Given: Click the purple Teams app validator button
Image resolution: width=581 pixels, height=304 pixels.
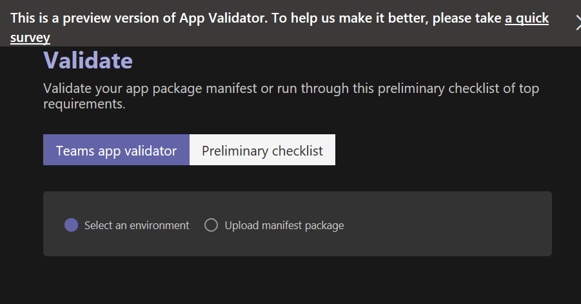Looking at the screenshot, I should click(116, 150).
